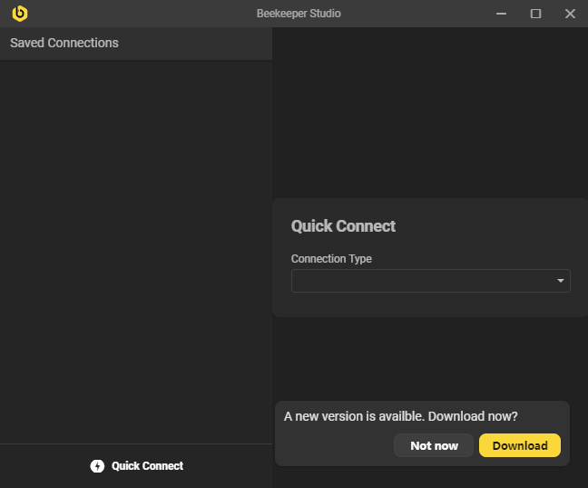
Task: Open the Connection Type select box
Action: 422,281
